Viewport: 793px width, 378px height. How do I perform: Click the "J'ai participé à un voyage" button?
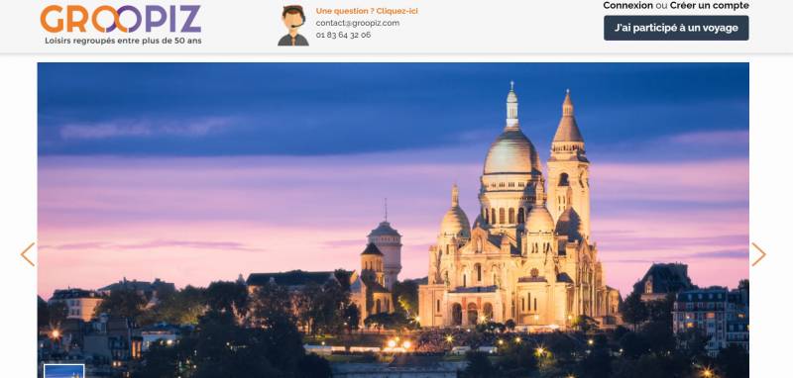[x=676, y=28]
